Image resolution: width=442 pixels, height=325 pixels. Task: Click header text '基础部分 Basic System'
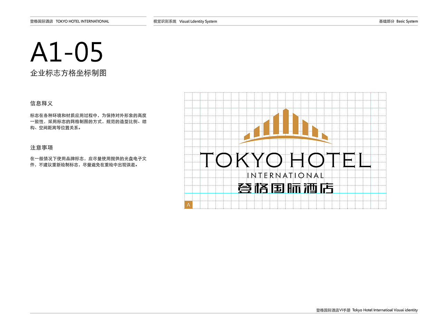coord(398,21)
